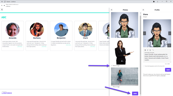Close the Profile panel
Screen dimensions: 173x96
point(143,10)
